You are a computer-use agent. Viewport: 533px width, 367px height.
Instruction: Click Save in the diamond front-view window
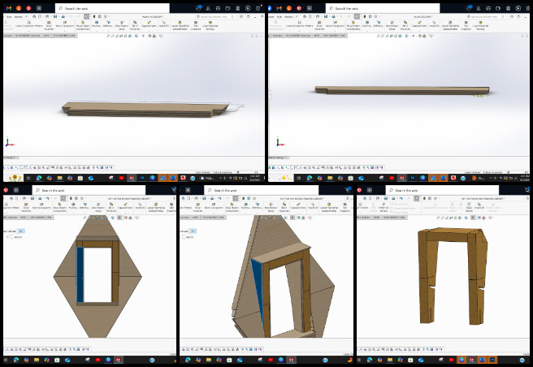[x=32, y=198]
